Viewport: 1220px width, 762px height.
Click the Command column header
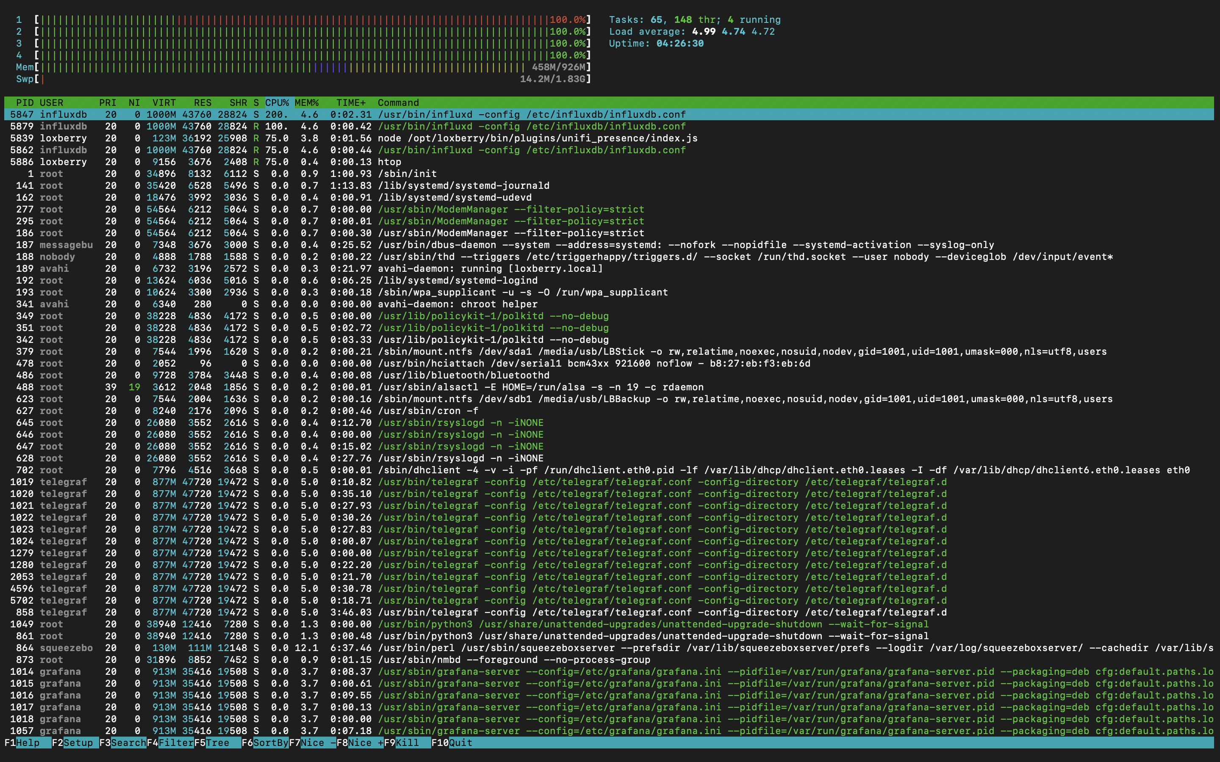pyautogui.click(x=398, y=103)
